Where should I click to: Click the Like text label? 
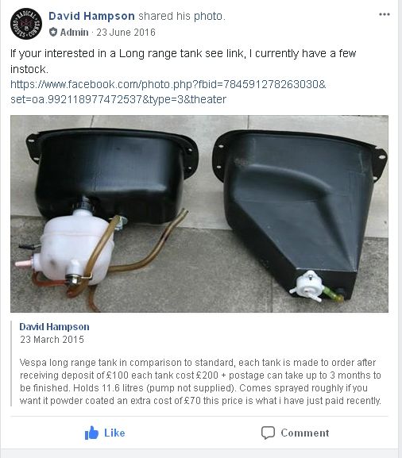114,433
